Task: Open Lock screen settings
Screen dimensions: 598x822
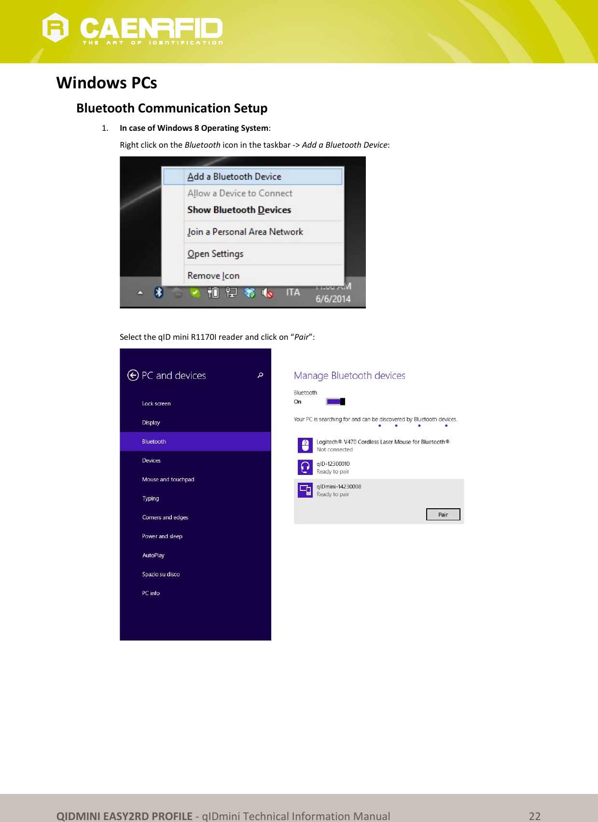Action: click(156, 404)
